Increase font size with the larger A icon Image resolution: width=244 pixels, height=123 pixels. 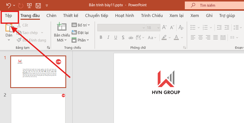click(x=165, y=27)
